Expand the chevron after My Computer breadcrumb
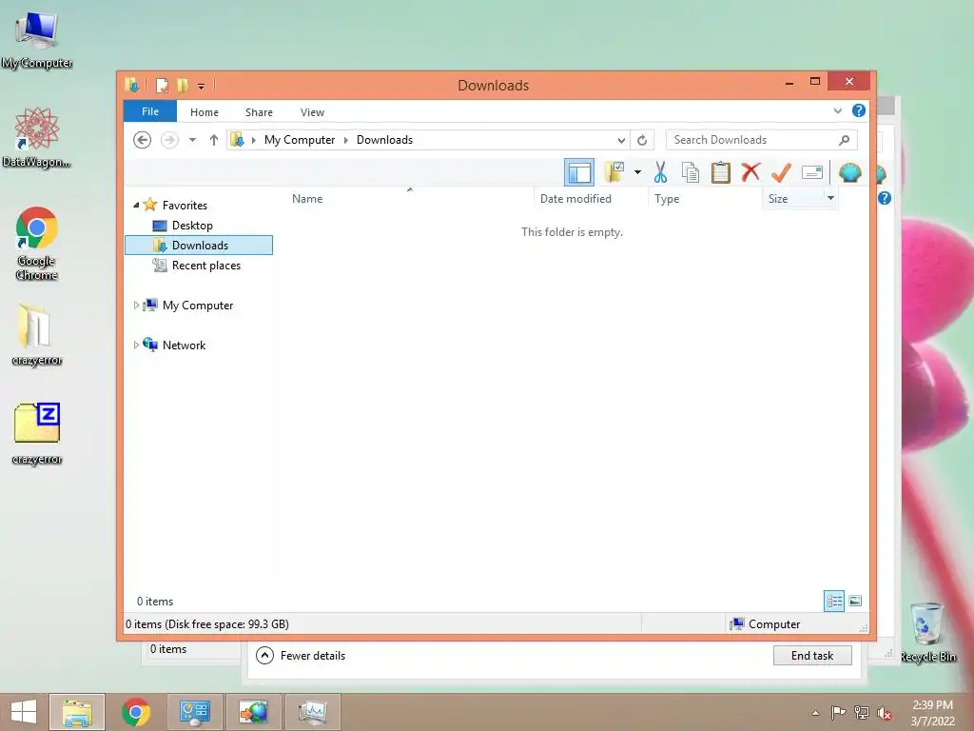This screenshot has height=731, width=974. 345,140
